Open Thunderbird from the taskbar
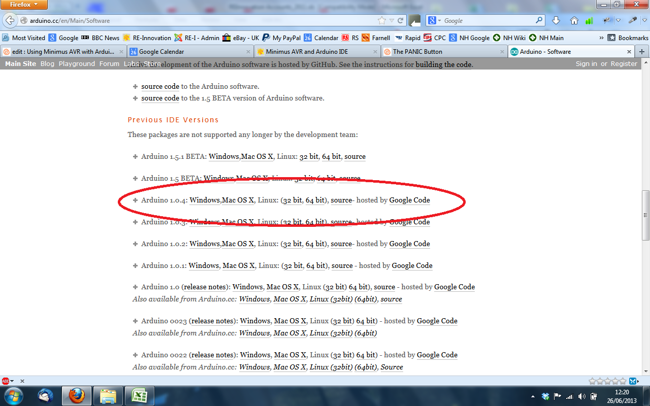Screen dimensions: 650x406 coord(46,396)
